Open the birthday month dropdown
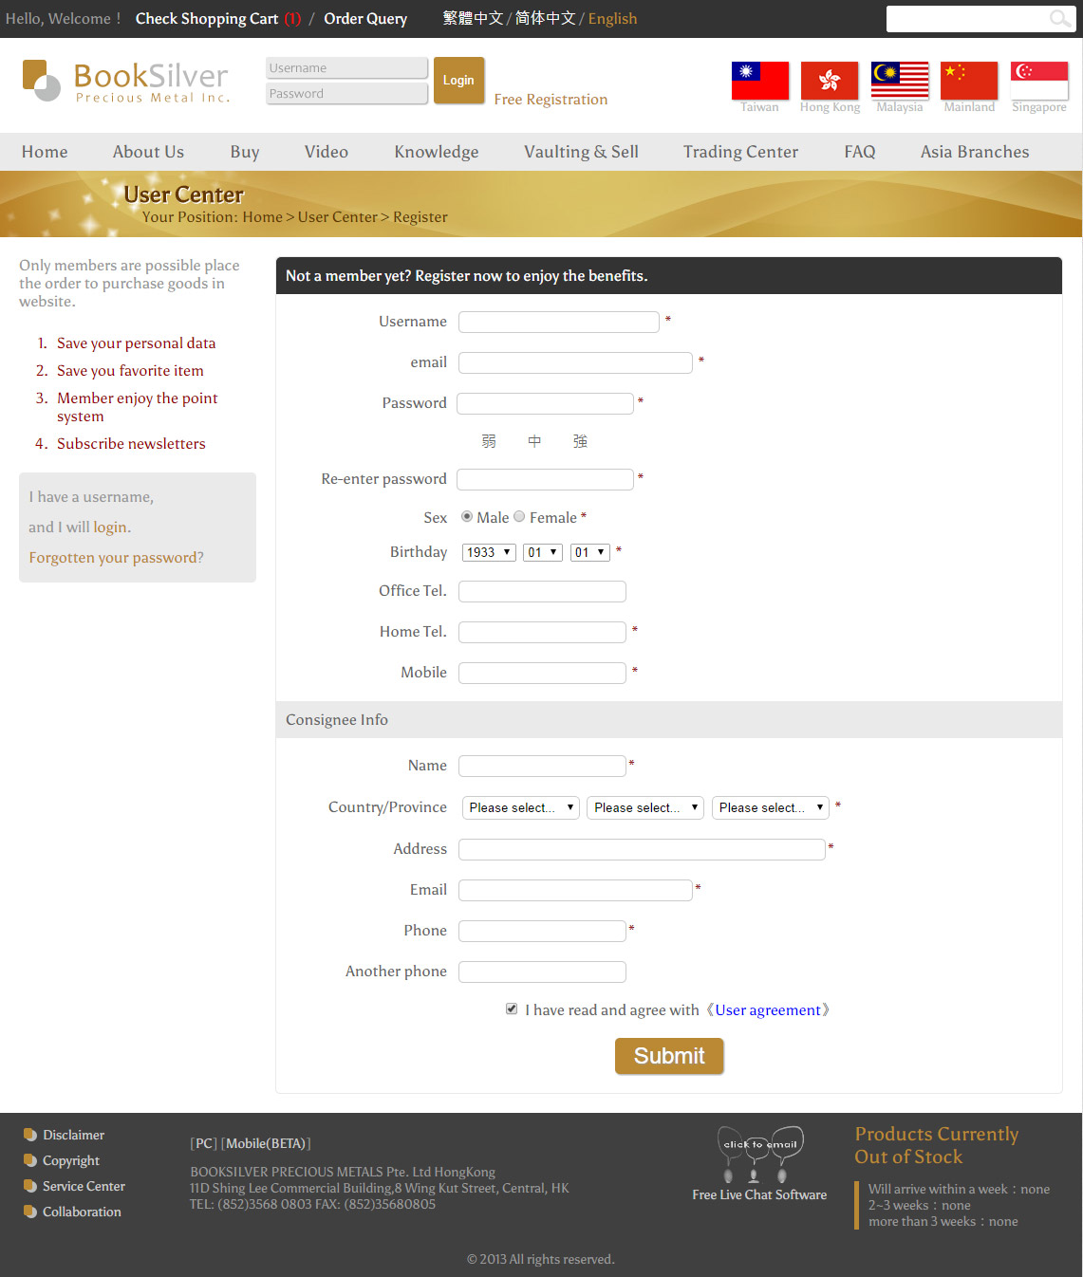 click(x=542, y=552)
